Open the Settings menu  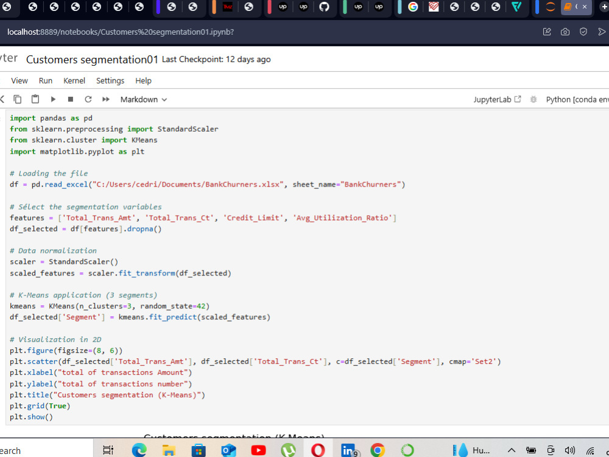pos(110,81)
